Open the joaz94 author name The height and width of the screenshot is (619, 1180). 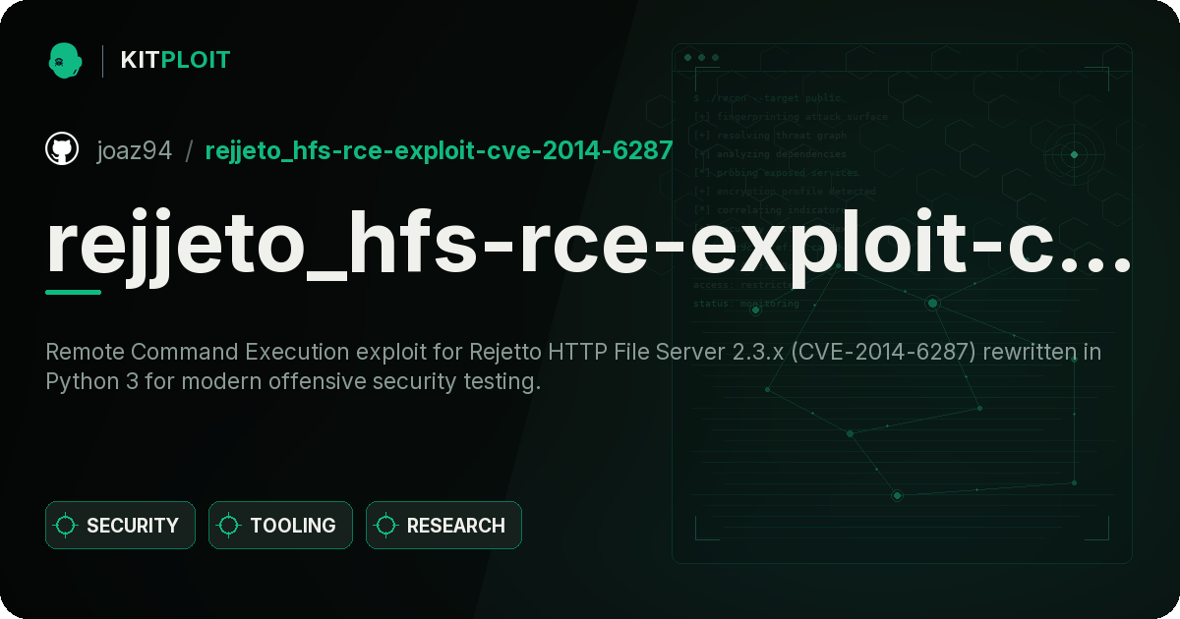pyautogui.click(x=134, y=150)
